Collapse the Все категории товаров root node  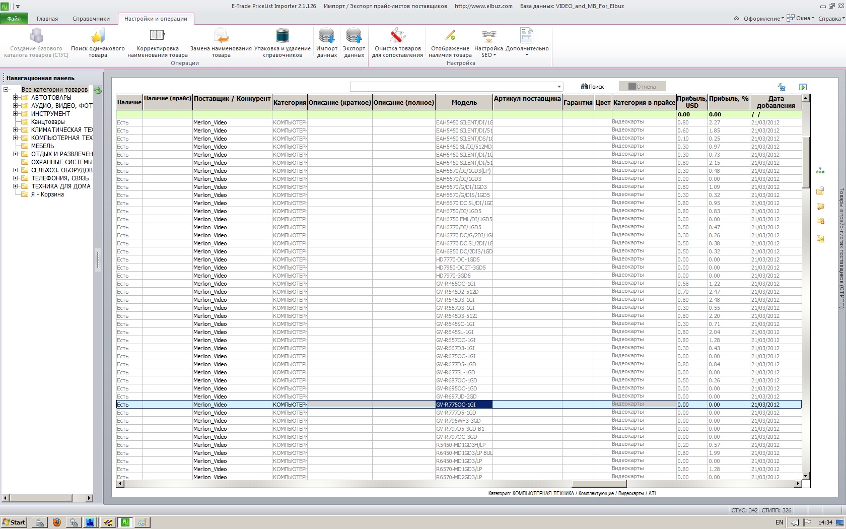click(6, 90)
